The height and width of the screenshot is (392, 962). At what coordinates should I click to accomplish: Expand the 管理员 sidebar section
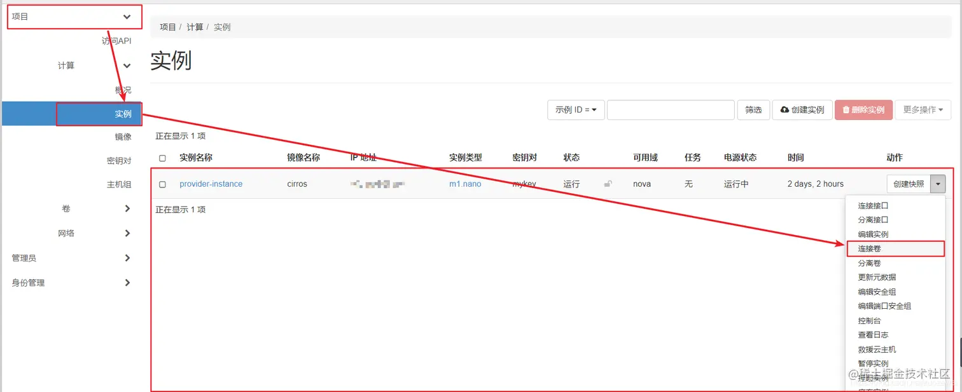[x=127, y=258]
